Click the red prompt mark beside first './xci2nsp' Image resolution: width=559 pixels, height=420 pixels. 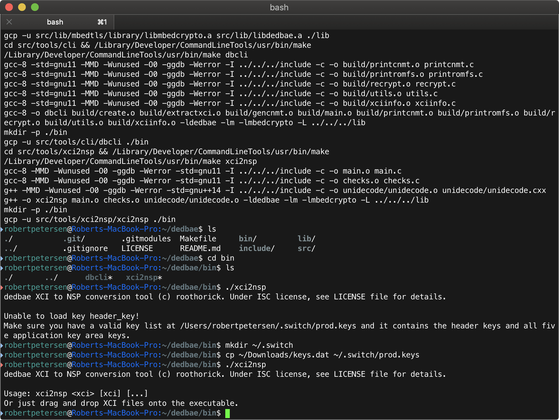click(2, 287)
